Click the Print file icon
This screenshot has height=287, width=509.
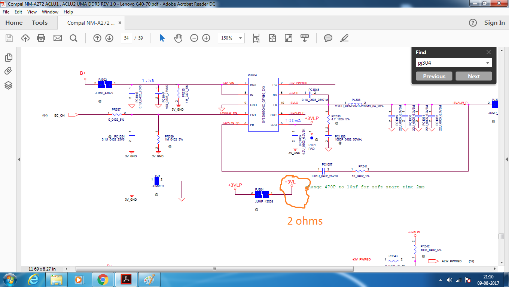tap(41, 38)
